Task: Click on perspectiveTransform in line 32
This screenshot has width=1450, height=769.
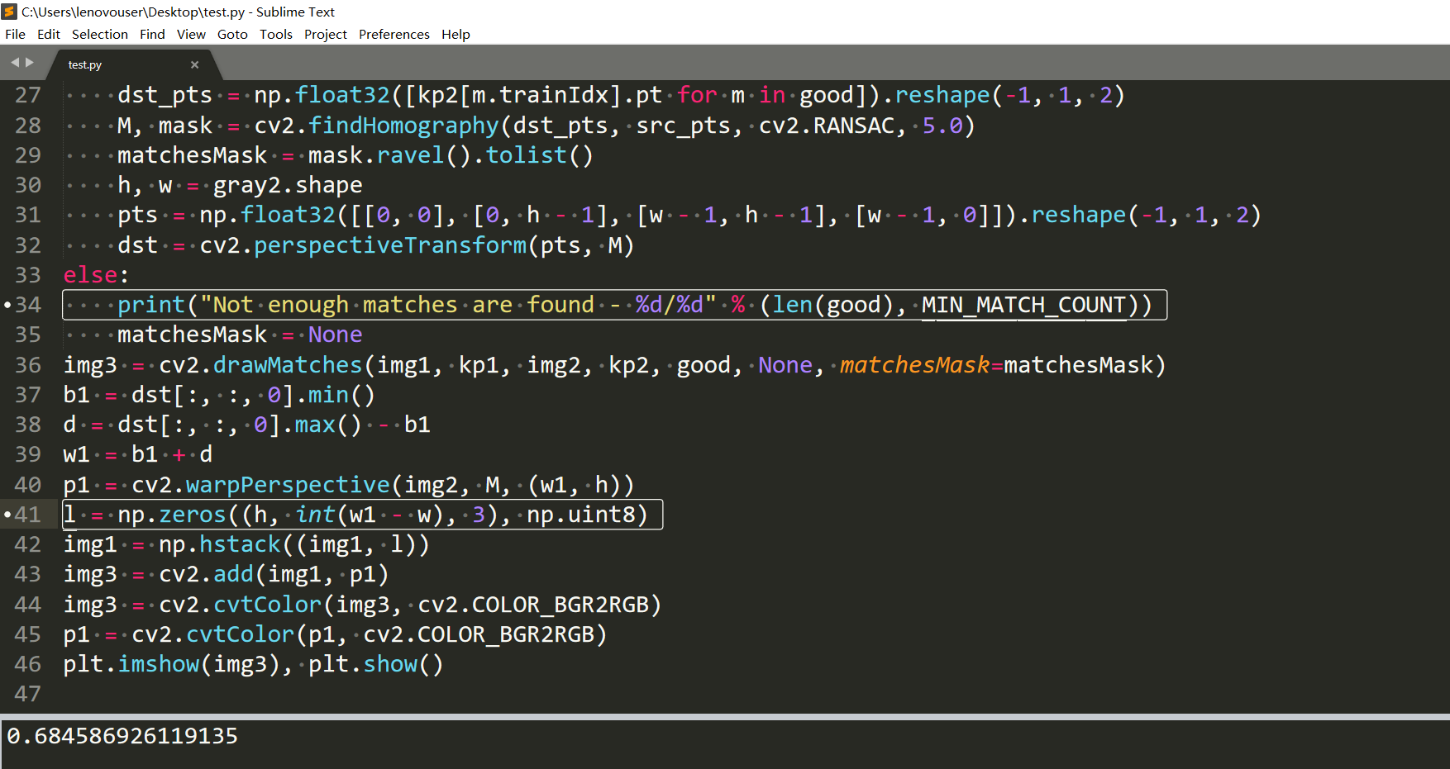Action: [x=390, y=245]
